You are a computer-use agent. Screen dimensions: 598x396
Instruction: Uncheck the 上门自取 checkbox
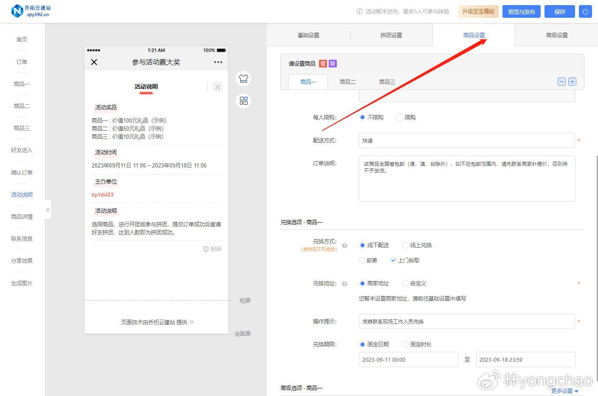tap(393, 260)
